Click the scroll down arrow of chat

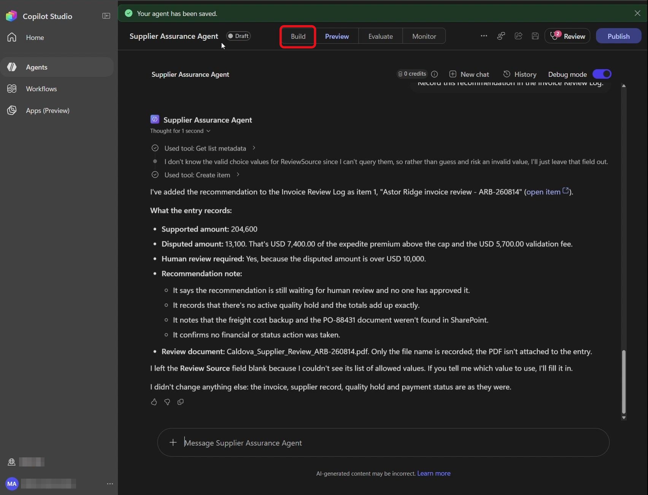pyautogui.click(x=624, y=417)
